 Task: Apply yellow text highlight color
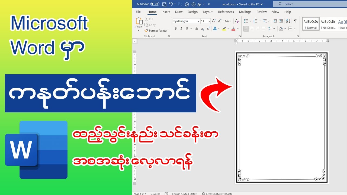pyautogui.click(x=224, y=28)
